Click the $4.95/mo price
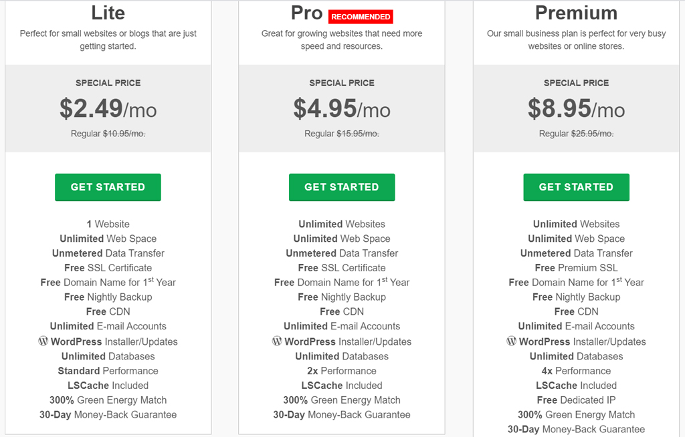 pyautogui.click(x=342, y=108)
